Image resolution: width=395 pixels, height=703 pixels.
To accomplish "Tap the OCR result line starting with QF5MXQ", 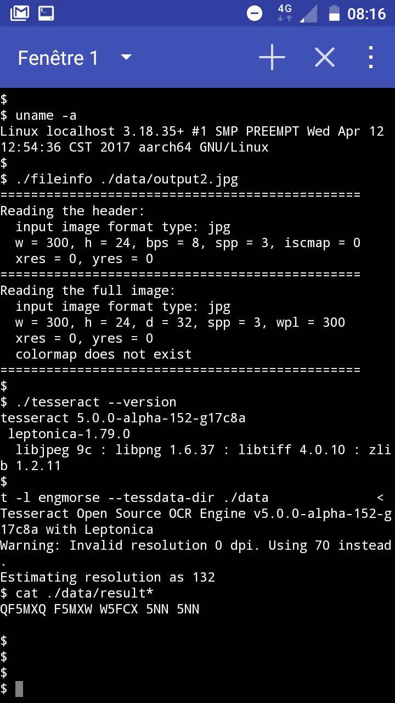I will coord(100,609).
